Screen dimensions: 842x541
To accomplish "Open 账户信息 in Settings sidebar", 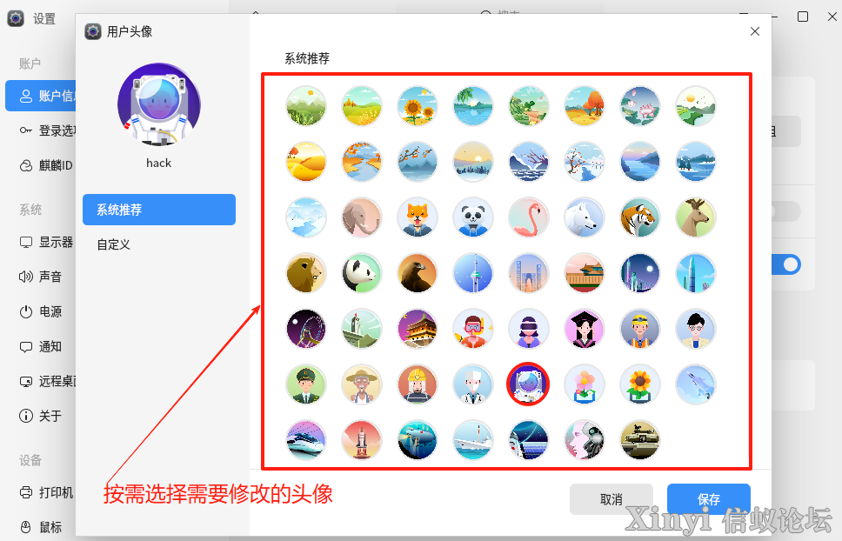I will (x=41, y=96).
